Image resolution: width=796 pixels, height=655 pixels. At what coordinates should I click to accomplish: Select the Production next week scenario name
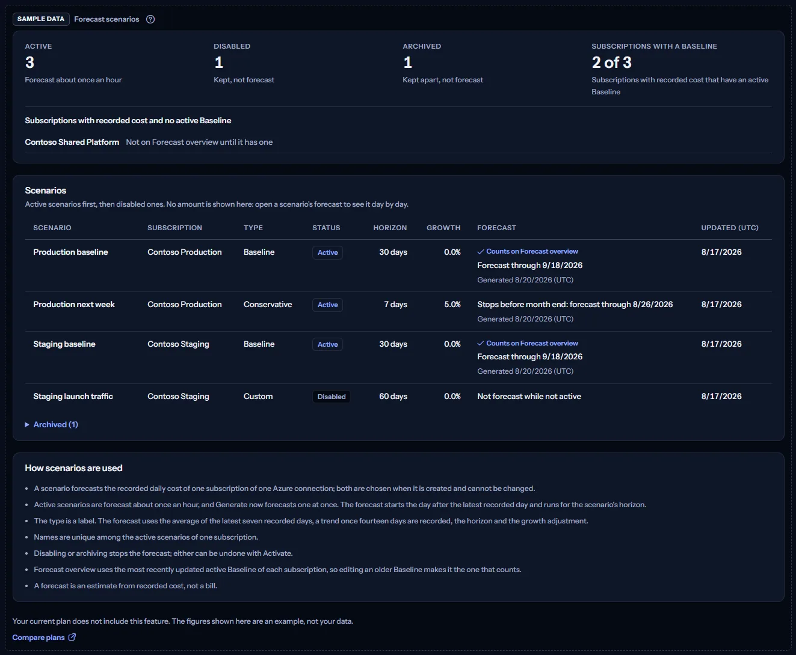point(74,305)
